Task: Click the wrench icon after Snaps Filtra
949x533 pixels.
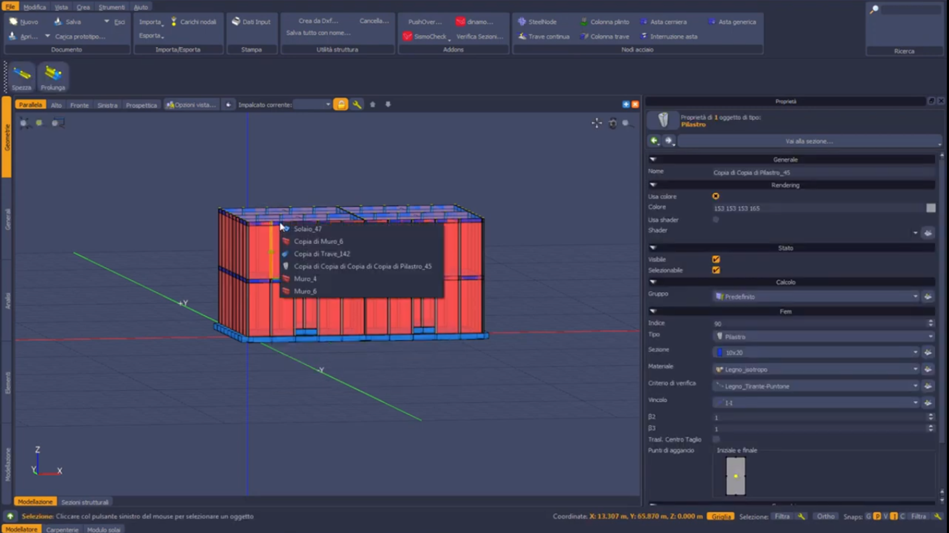Action: 937,516
